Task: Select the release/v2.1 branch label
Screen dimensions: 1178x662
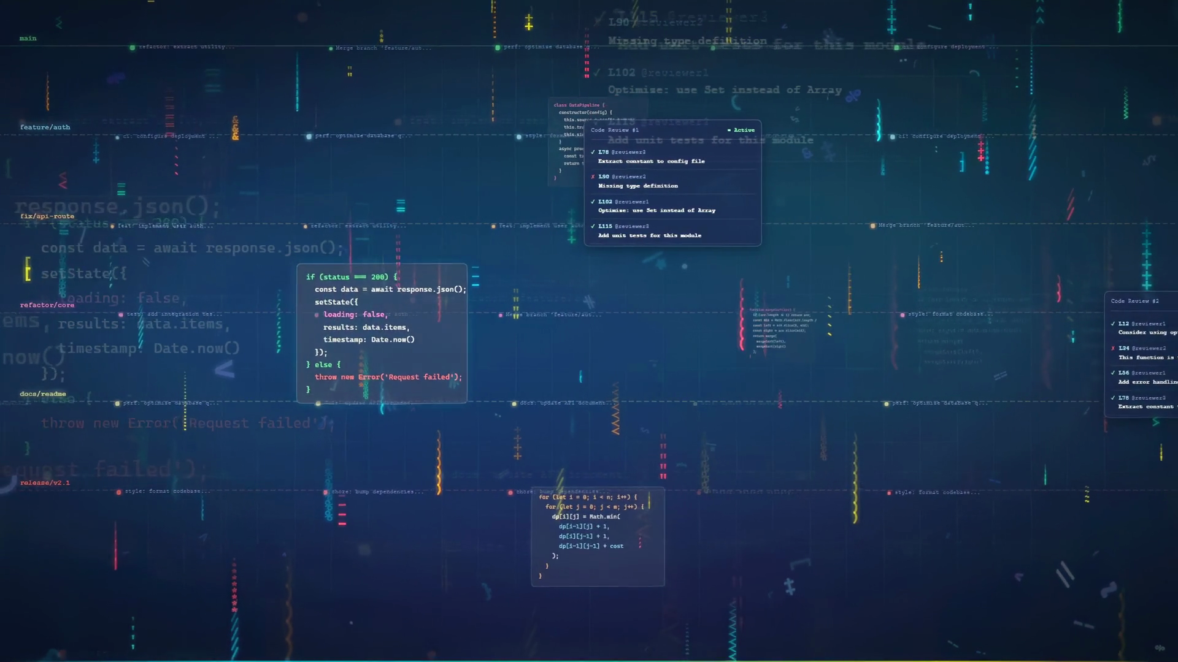Action: (x=45, y=483)
